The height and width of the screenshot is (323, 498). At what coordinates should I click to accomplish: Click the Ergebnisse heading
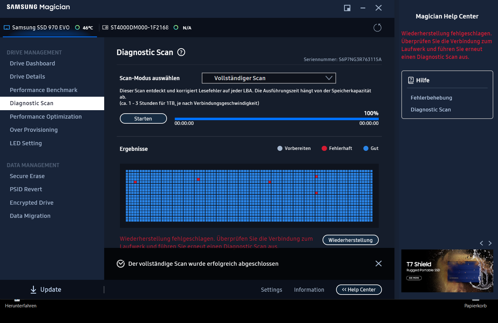point(134,149)
